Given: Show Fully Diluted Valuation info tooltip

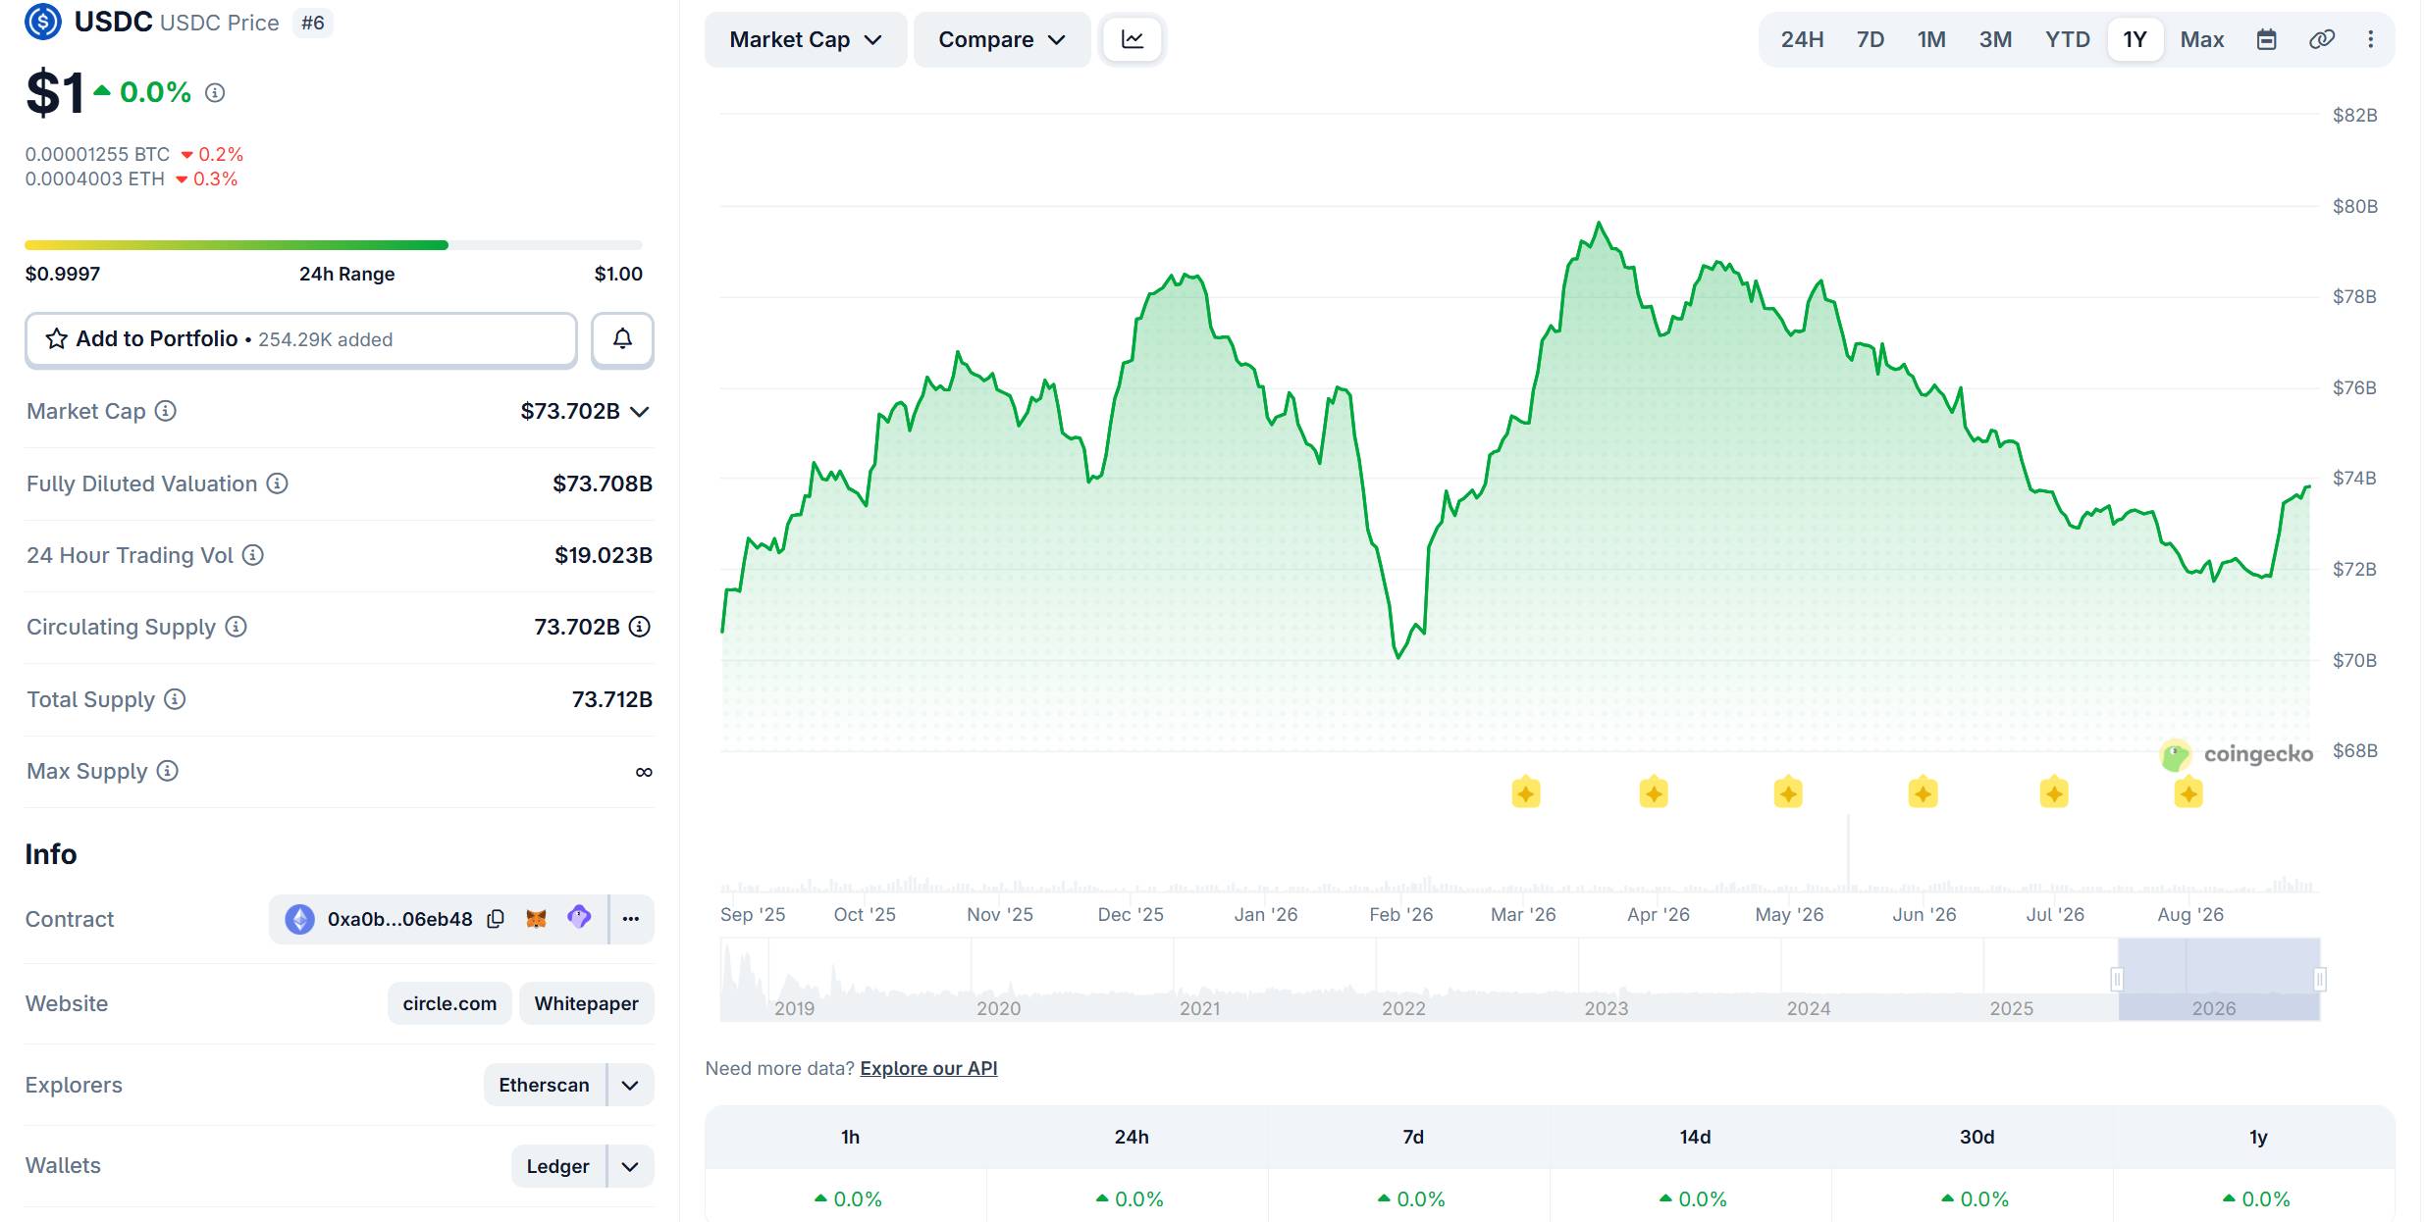Looking at the screenshot, I should pyautogui.click(x=278, y=484).
